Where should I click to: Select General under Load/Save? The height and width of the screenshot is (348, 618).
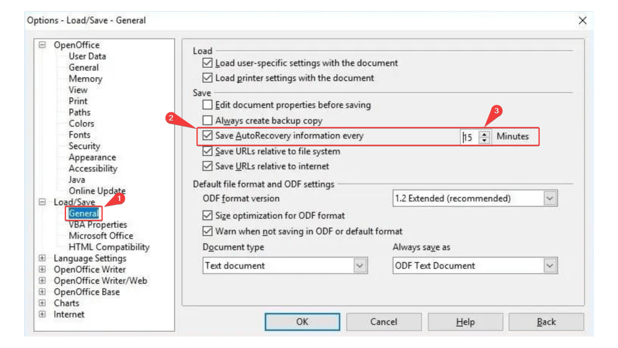[83, 214]
